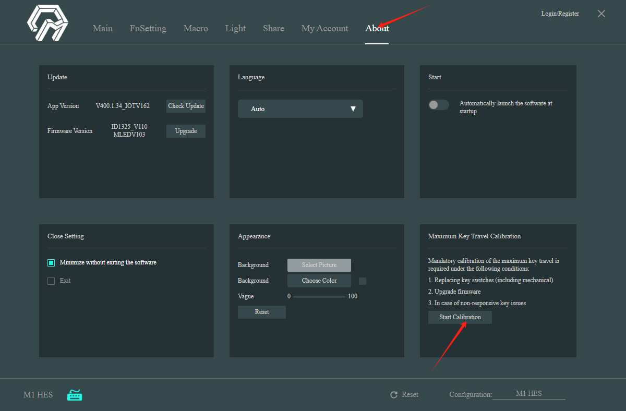Image resolution: width=626 pixels, height=411 pixels.
Task: Click the Login/Register link
Action: [x=560, y=14]
